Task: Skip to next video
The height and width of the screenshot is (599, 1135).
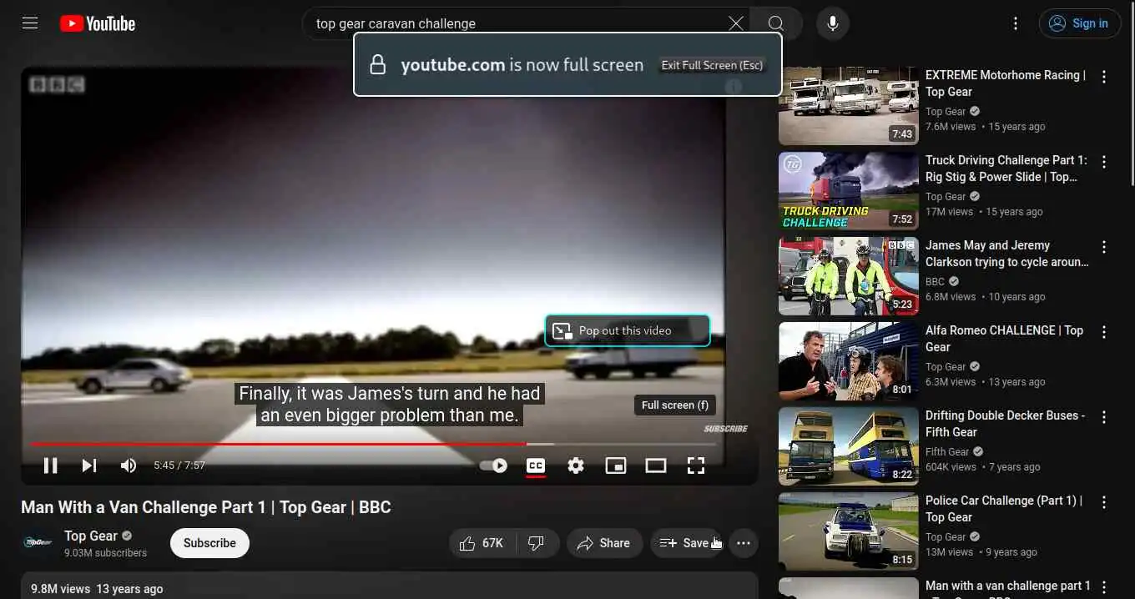Action: [89, 466]
